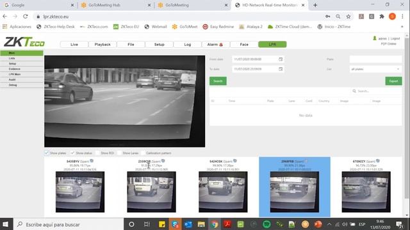This screenshot has height=230, width=410.
Task: Switch to the Playback tab
Action: (x=102, y=45)
